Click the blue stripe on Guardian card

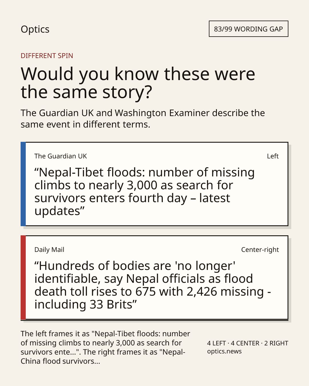coord(23,184)
